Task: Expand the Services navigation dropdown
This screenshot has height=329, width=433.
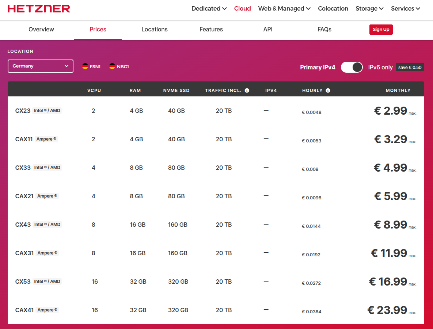Action: pos(405,8)
